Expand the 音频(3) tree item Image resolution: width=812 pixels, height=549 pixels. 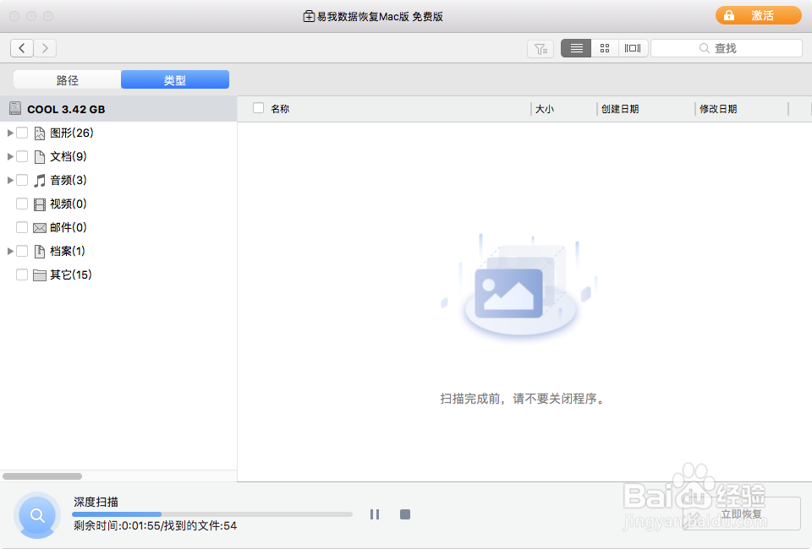9,180
